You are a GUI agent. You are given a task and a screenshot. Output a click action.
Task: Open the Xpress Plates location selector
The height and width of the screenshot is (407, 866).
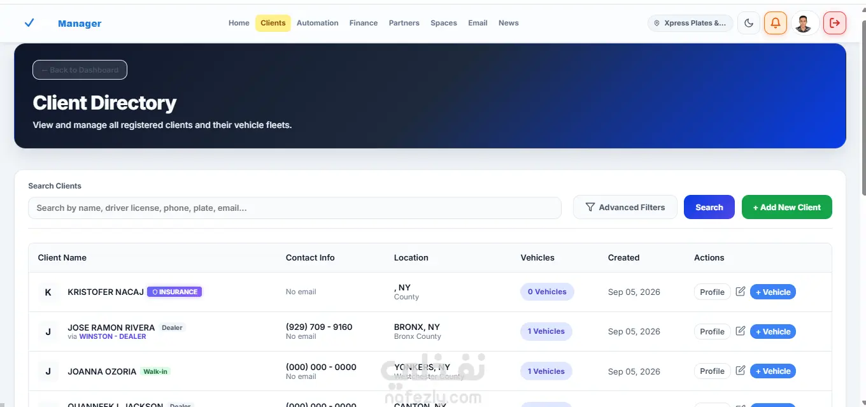pos(690,23)
